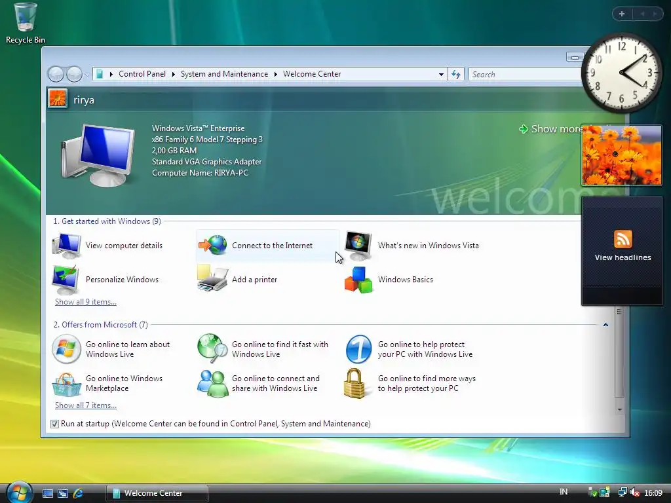The image size is (671, 503).
Task: Click Welcome Center taskbar button
Action: (157, 493)
